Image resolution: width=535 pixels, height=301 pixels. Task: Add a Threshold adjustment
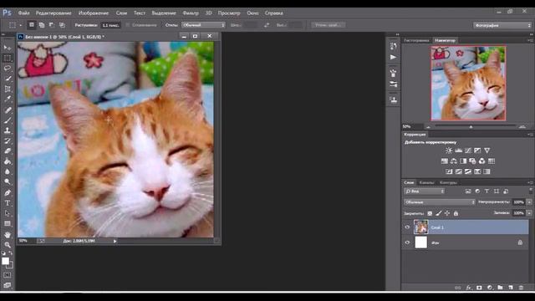pyautogui.click(x=468, y=171)
